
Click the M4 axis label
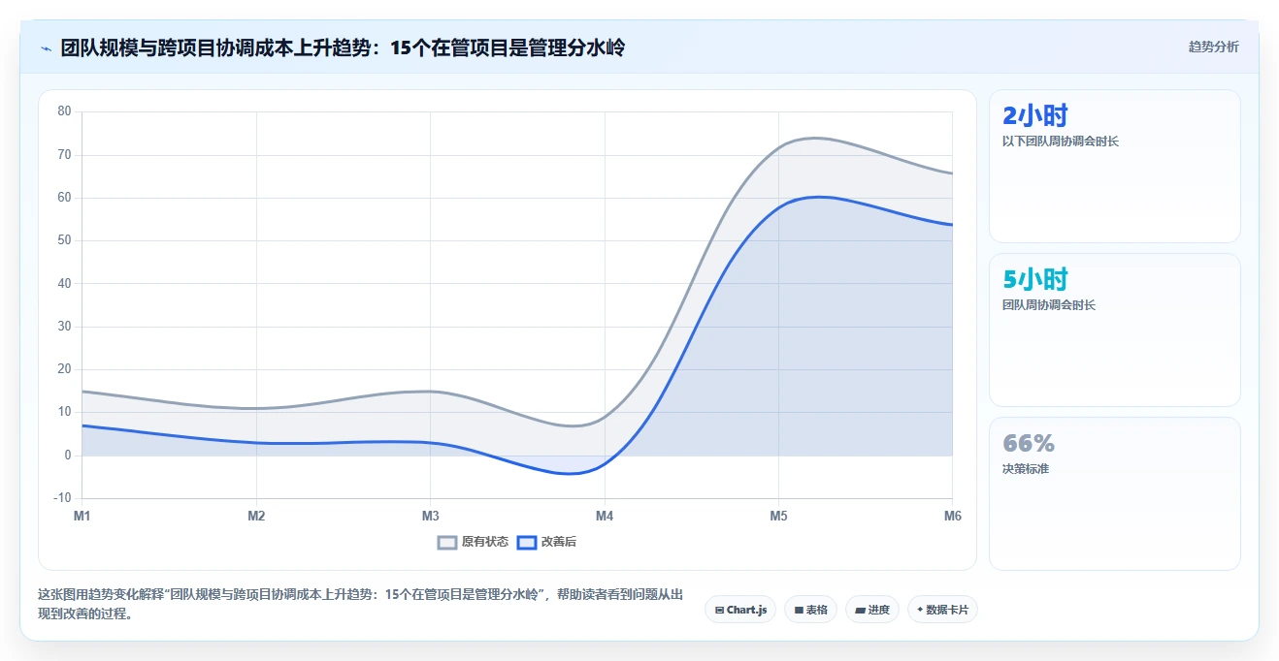coord(605,516)
